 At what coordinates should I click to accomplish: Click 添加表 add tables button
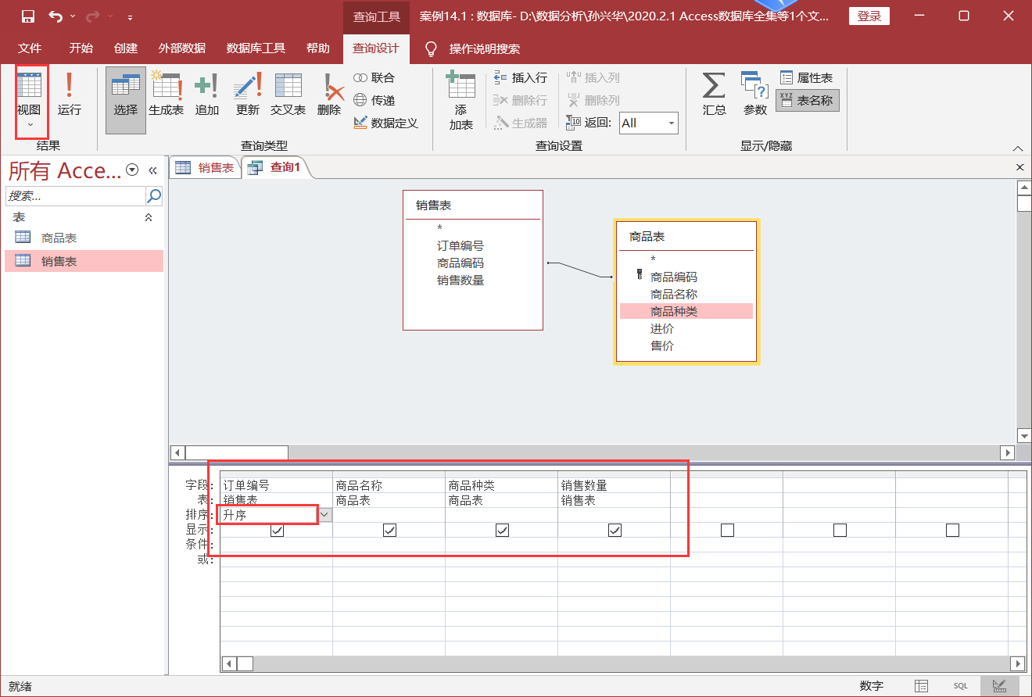pyautogui.click(x=460, y=100)
